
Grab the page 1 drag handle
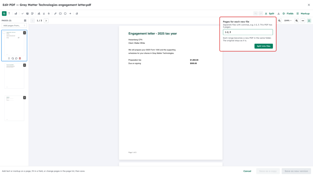pos(9,58)
